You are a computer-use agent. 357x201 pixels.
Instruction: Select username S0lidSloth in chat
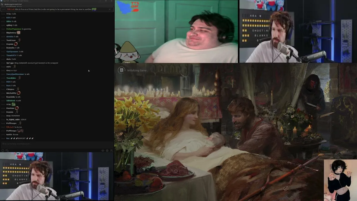[x=11, y=100]
